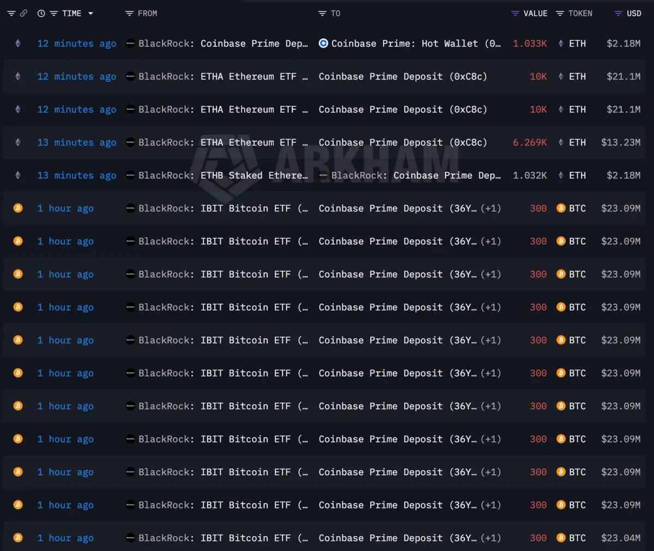This screenshot has width=654, height=551.
Task: Click the TOKEN column header label
Action: tap(580, 14)
